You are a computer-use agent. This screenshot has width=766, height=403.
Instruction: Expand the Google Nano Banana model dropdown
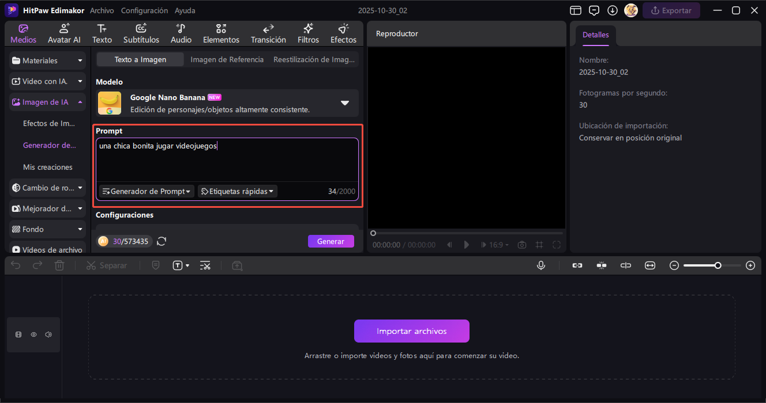(344, 103)
